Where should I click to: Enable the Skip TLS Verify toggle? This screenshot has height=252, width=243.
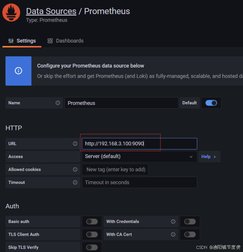(92, 247)
